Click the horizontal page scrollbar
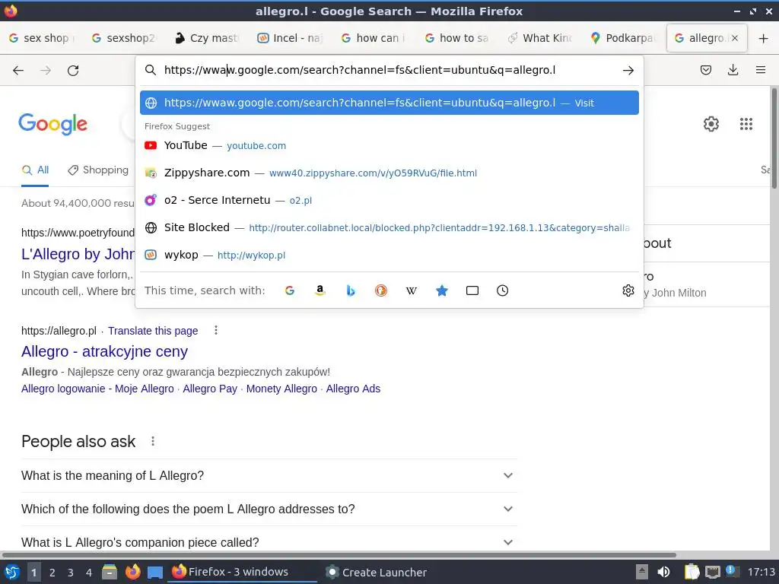Image resolution: width=779 pixels, height=584 pixels. click(x=339, y=554)
